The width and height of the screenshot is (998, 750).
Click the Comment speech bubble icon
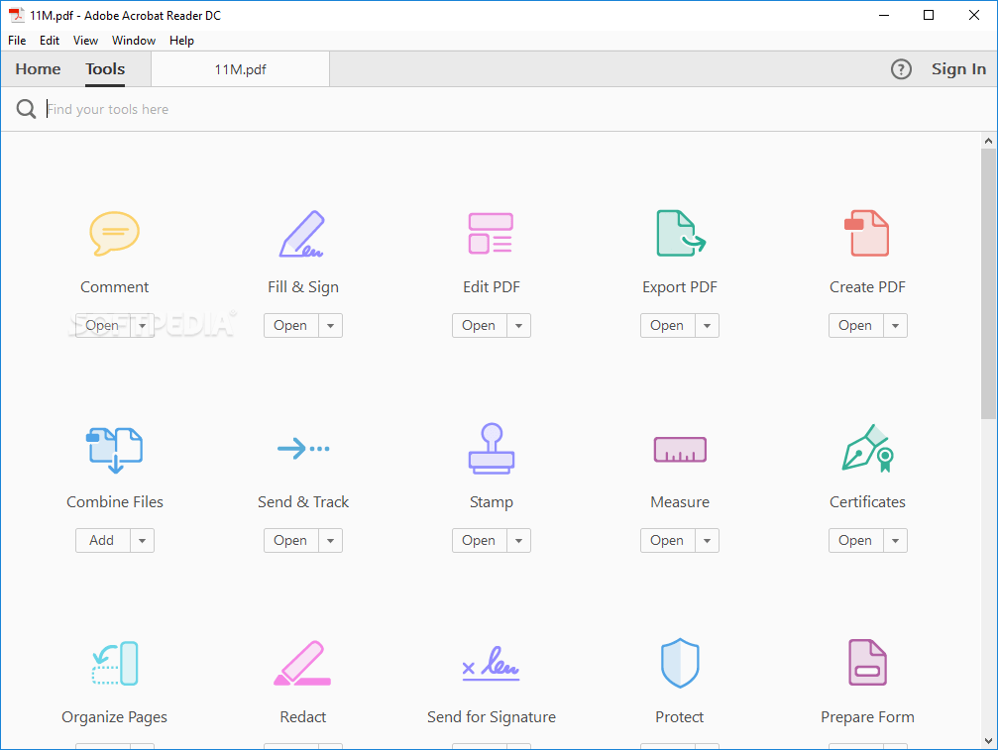[x=115, y=234]
